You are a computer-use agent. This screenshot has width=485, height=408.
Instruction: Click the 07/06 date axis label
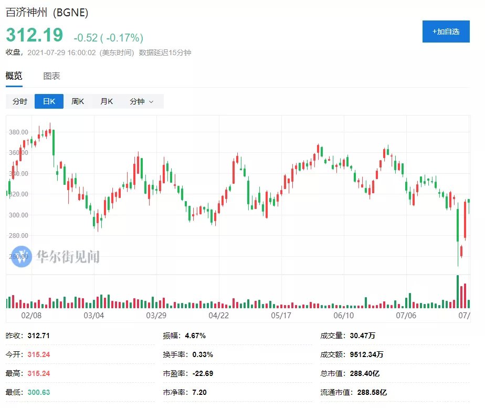click(x=406, y=316)
